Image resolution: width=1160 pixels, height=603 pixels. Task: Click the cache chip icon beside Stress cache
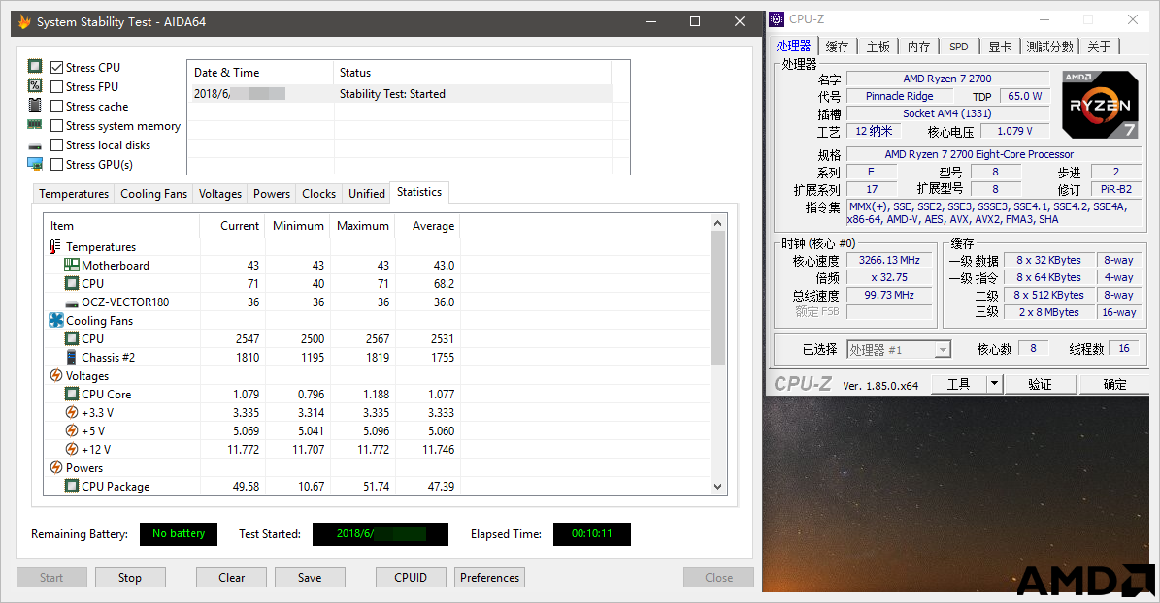(x=35, y=106)
